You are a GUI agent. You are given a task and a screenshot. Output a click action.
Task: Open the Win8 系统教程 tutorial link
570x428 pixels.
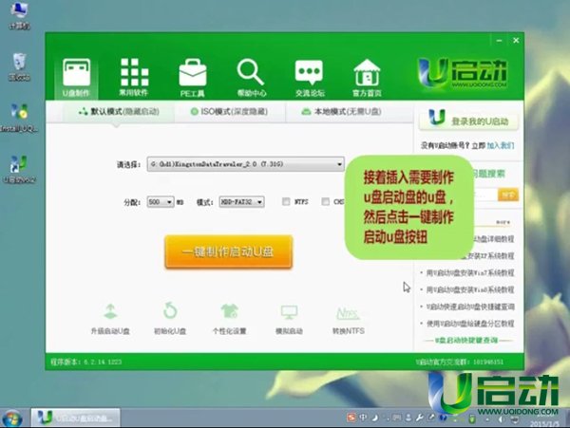coord(470,289)
